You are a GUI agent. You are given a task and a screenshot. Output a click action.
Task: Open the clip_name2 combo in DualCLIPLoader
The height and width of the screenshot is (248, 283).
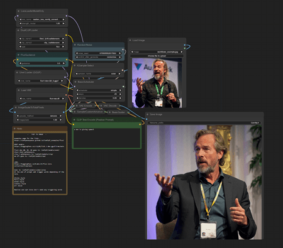[x=42, y=43]
